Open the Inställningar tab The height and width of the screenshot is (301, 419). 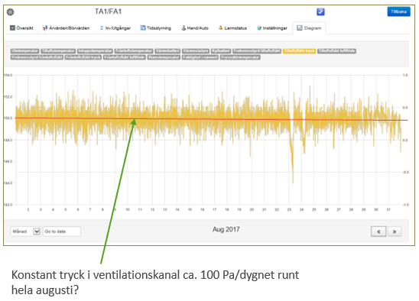click(272, 28)
